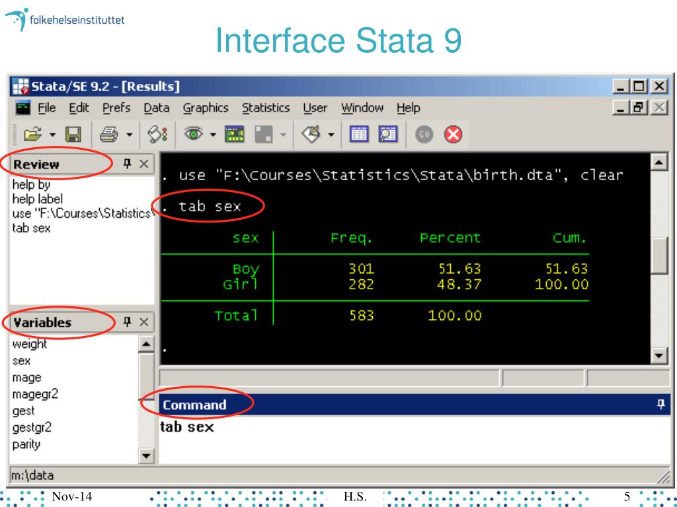The image size is (677, 507).
Task: Select the gest variable
Action: click(x=23, y=411)
